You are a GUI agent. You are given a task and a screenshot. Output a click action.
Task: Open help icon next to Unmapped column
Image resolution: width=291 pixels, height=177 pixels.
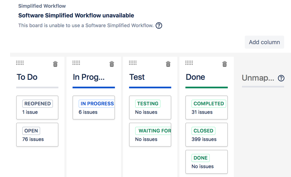(281, 78)
